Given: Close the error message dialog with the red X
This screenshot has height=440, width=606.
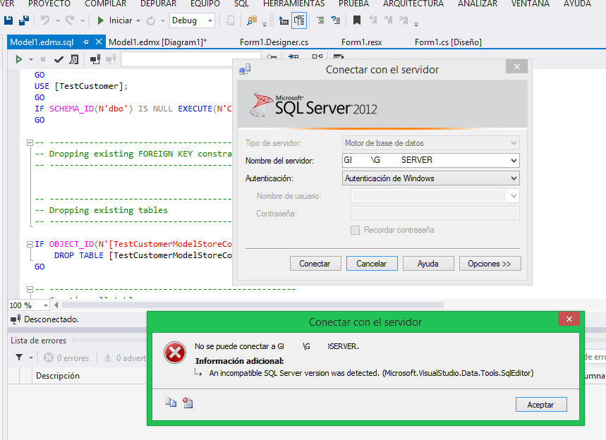Looking at the screenshot, I should click(569, 319).
